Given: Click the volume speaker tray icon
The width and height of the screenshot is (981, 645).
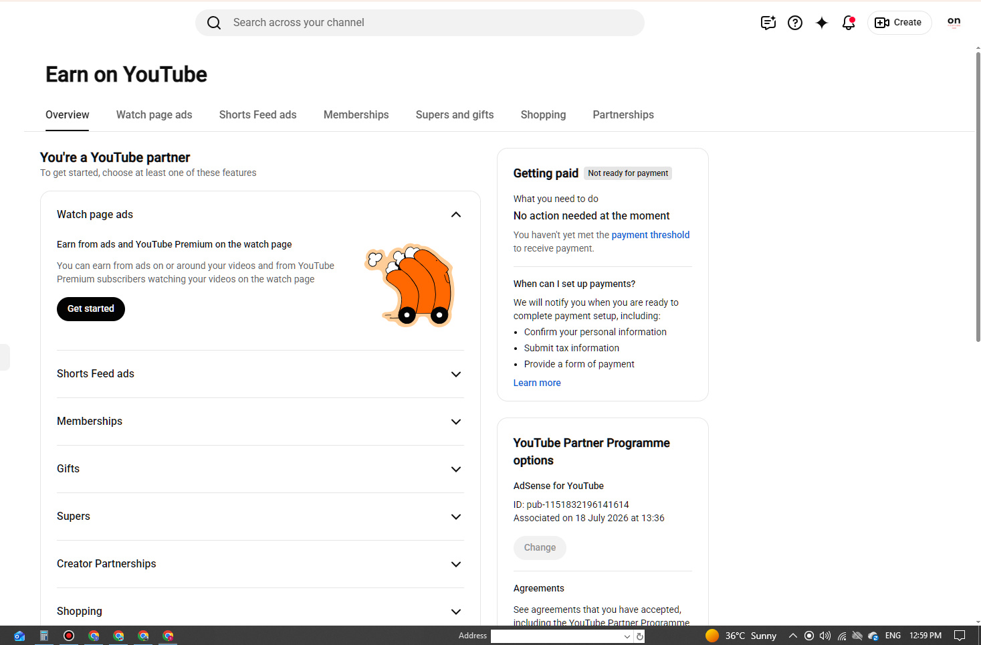Looking at the screenshot, I should coord(825,636).
